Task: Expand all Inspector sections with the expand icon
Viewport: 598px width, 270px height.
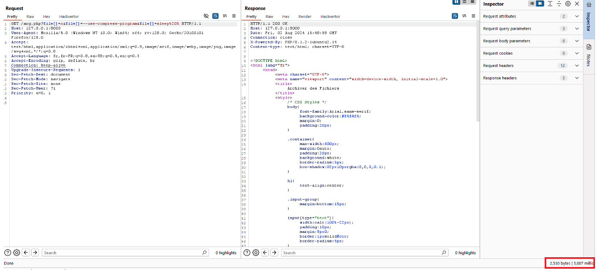Action: pos(550,4)
